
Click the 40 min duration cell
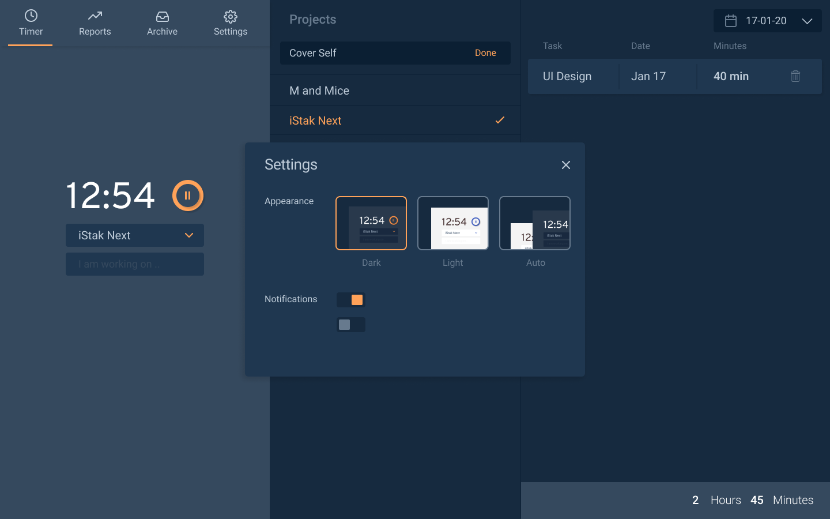click(731, 76)
